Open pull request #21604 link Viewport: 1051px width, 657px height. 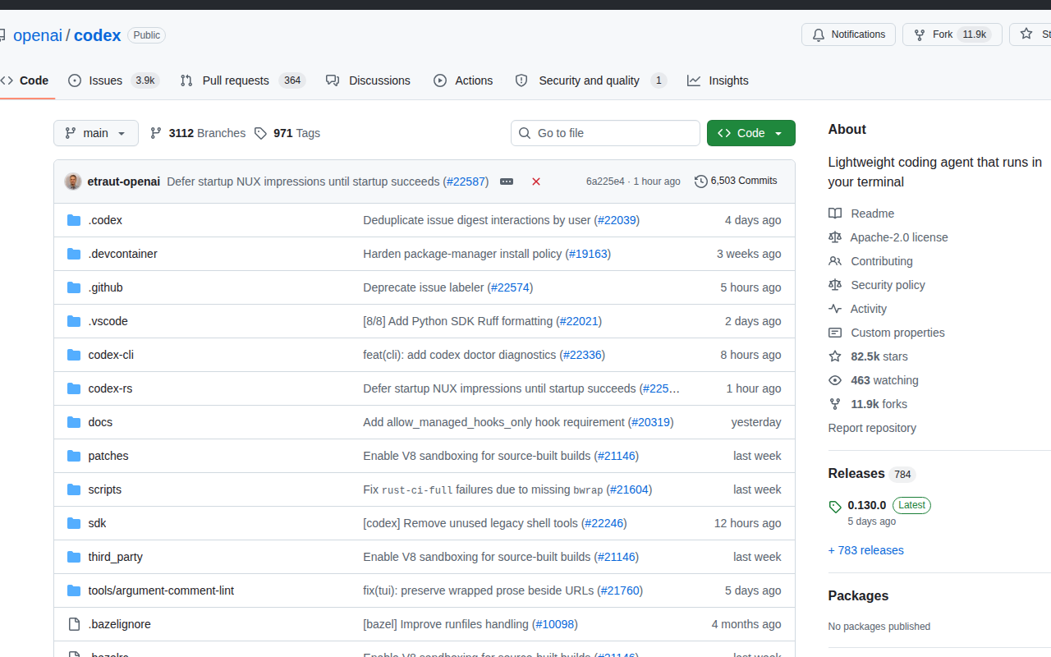[x=629, y=489]
